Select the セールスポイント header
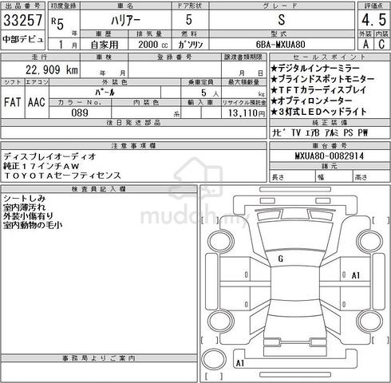The image size is (391, 383). 330,57
